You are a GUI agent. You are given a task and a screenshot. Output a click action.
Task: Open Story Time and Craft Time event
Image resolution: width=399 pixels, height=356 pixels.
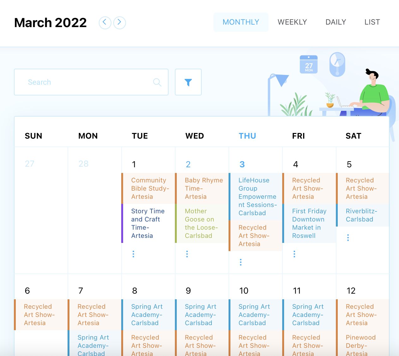[148, 223]
